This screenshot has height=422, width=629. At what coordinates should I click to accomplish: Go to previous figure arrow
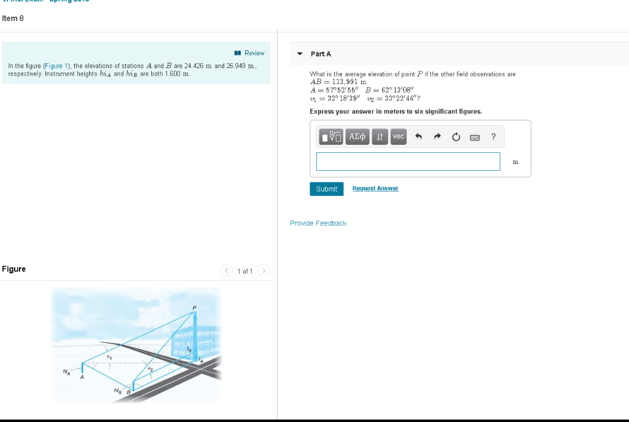[226, 270]
